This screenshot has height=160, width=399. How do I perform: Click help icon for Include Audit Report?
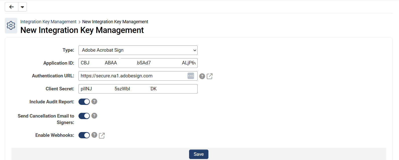coord(94,101)
